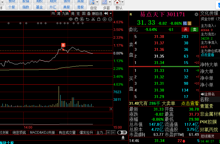Toggle the 叠 overlay button

click(89, 13)
